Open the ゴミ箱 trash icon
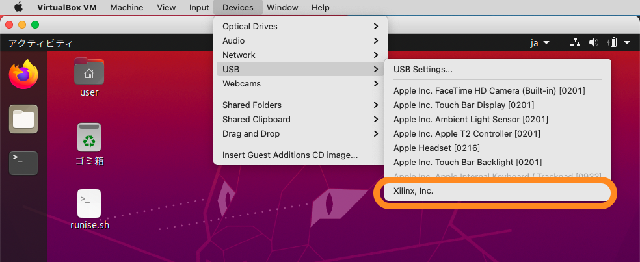Image resolution: width=640 pixels, height=262 pixels. pos(89,144)
